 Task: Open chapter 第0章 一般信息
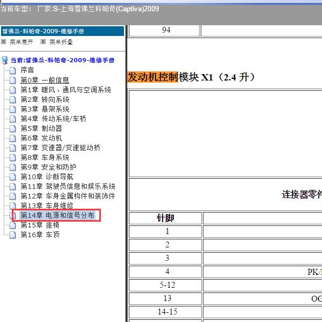(45, 80)
